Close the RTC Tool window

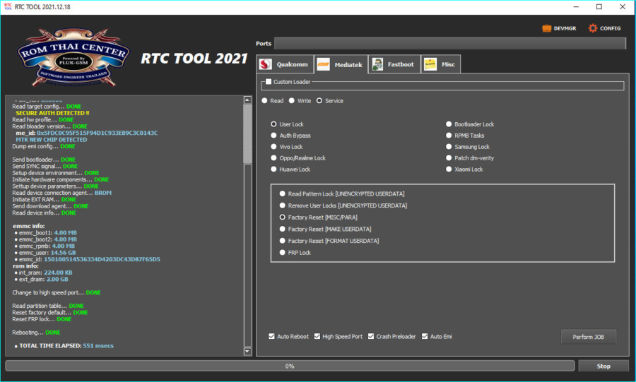point(622,7)
